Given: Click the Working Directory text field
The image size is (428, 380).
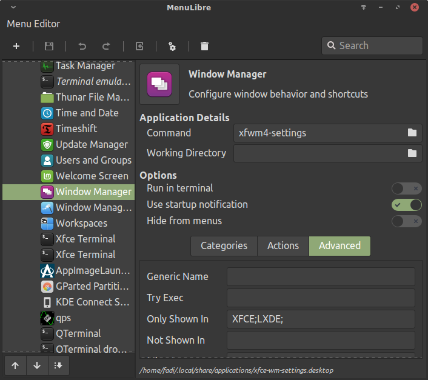Looking at the screenshot, I should [x=328, y=153].
